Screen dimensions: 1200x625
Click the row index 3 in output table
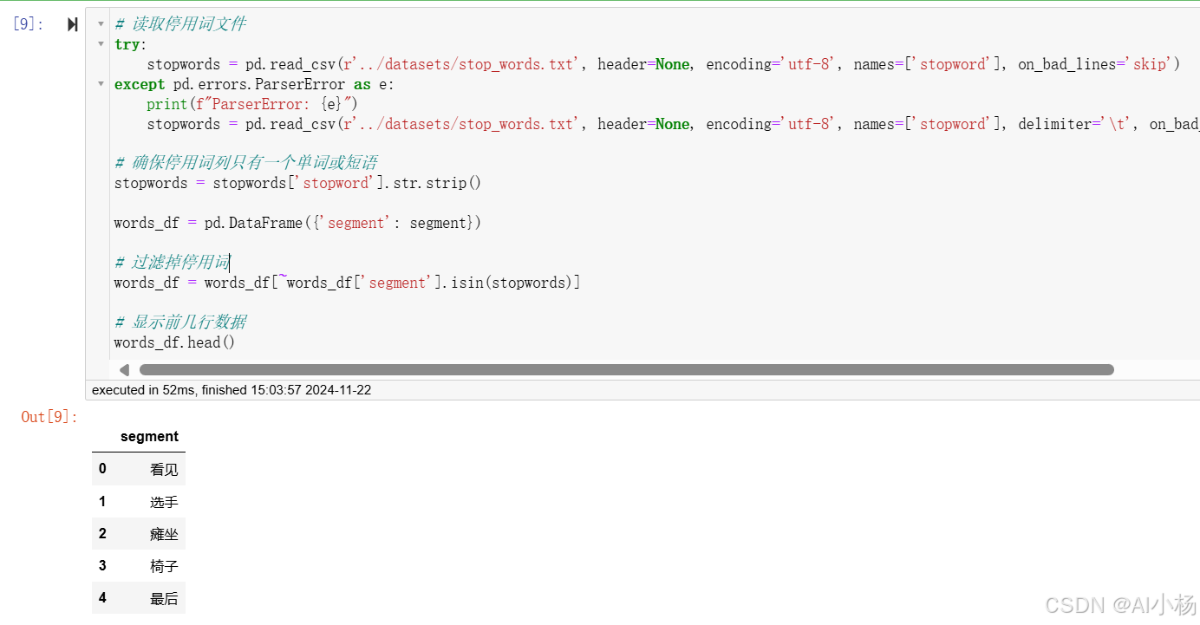(102, 566)
